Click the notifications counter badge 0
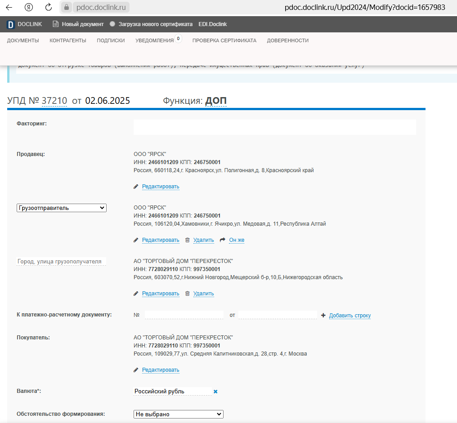Viewport: 457px width, 423px height. tap(179, 39)
